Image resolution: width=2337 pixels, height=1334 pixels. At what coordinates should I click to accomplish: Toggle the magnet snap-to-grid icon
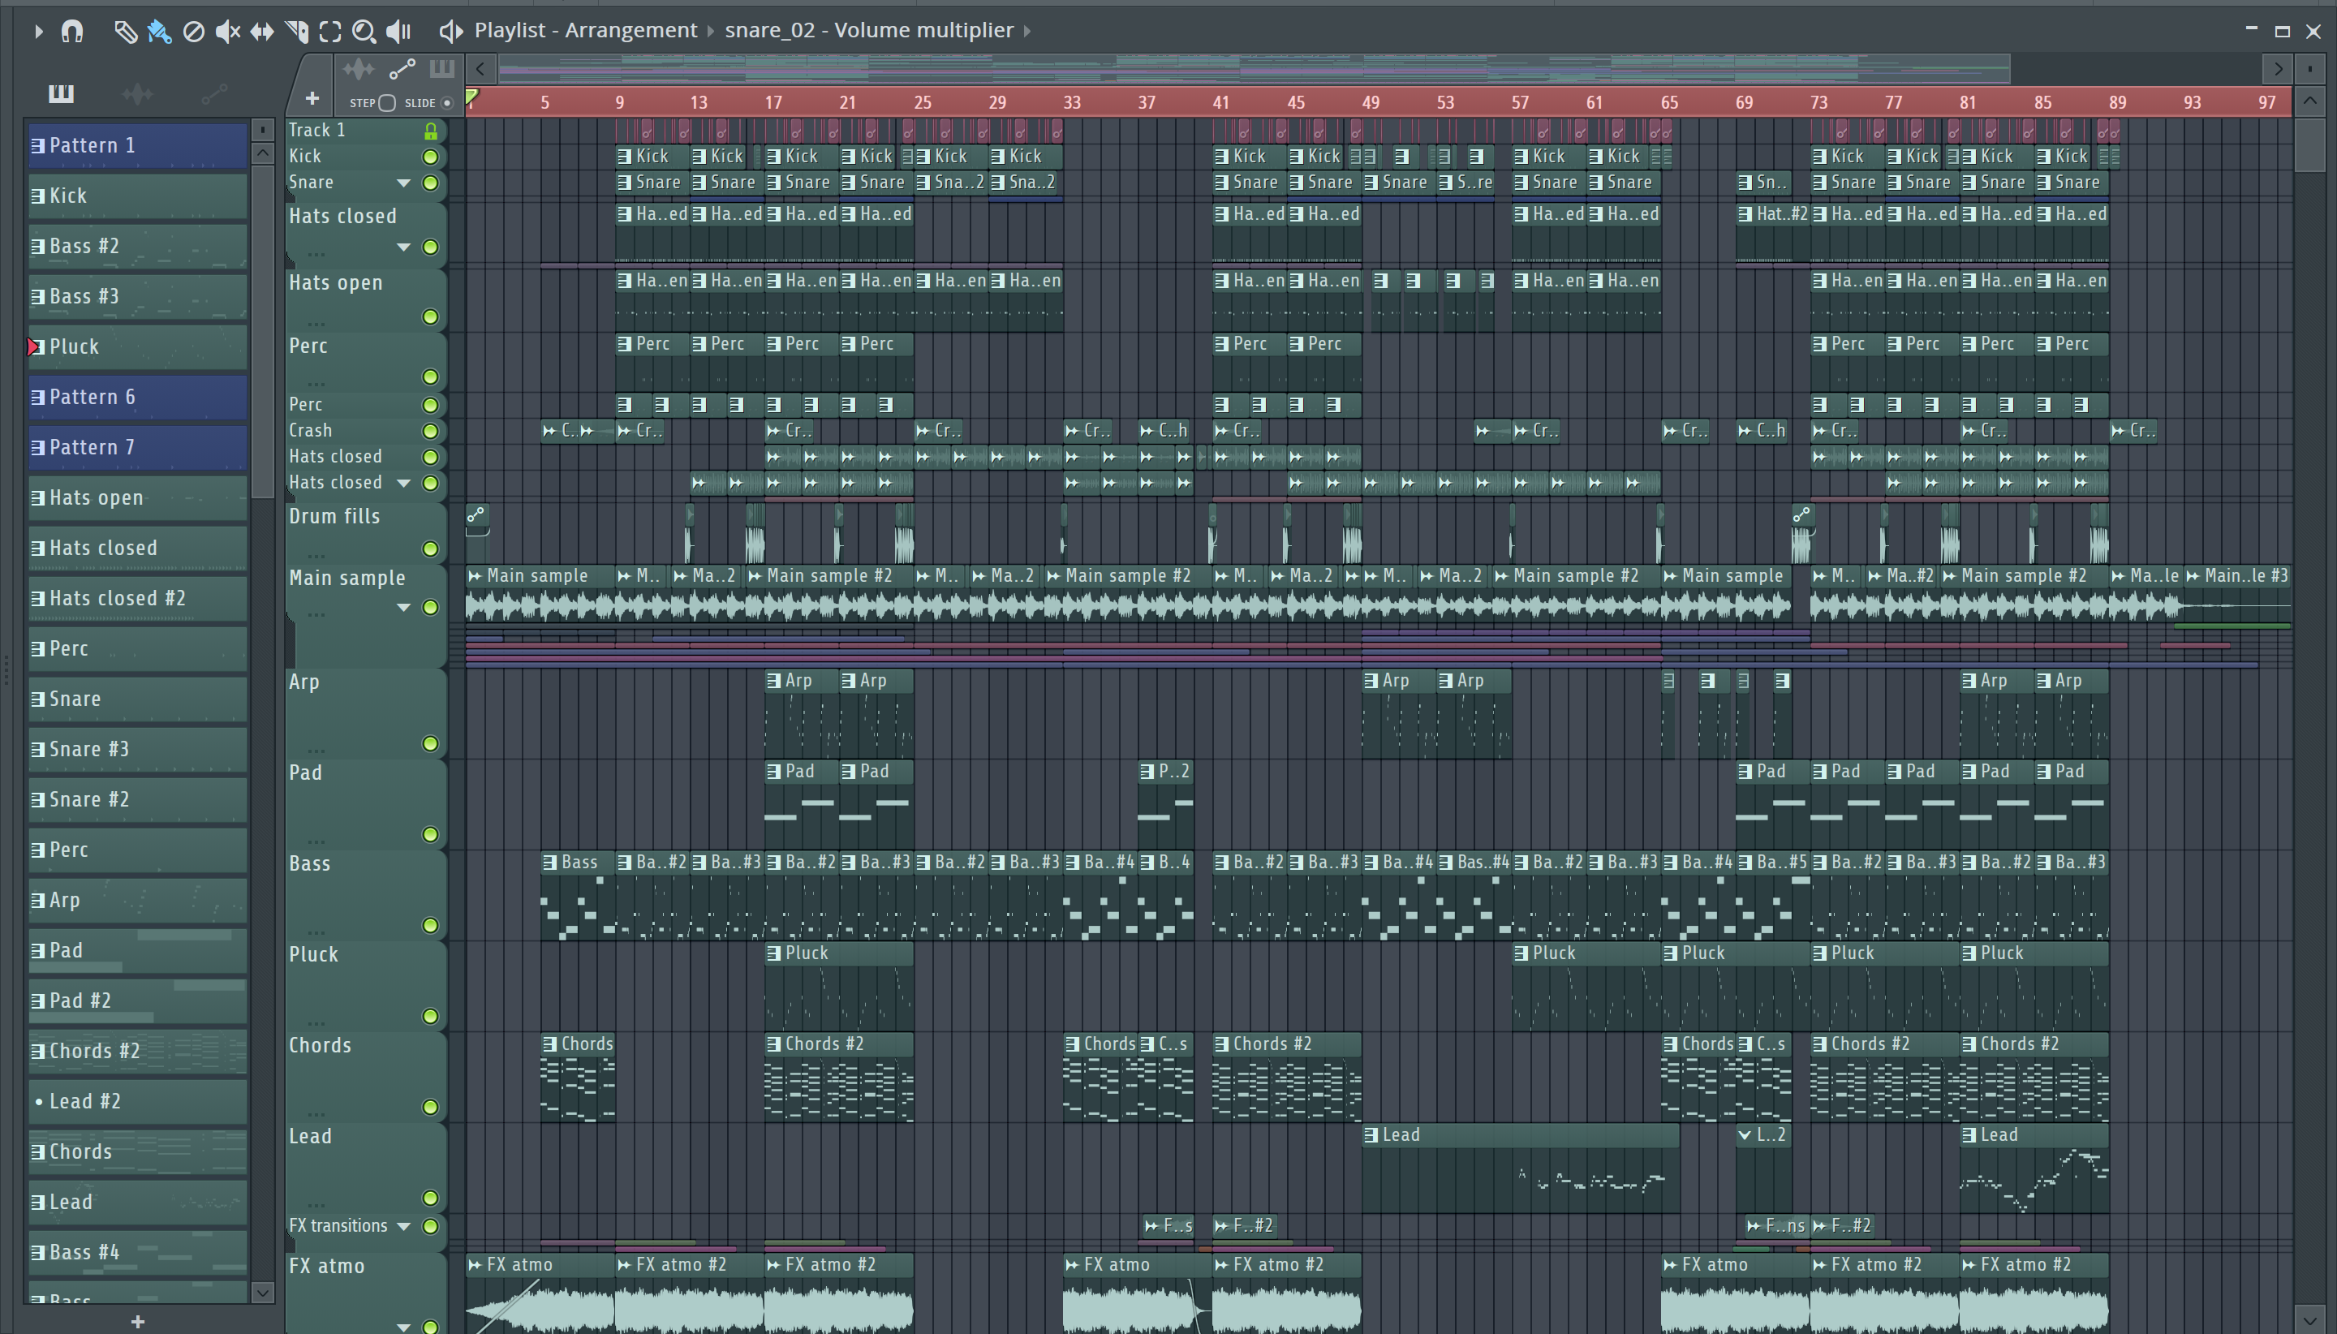(x=71, y=31)
